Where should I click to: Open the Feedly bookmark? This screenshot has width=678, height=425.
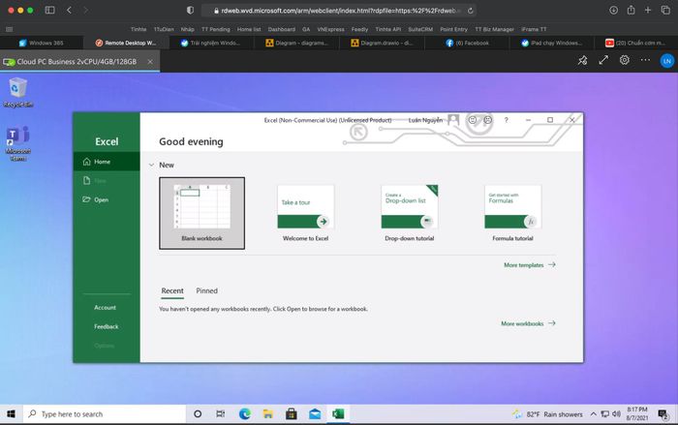[x=359, y=29]
